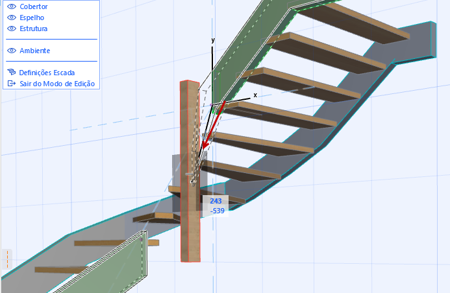Screen dimensions: 450x293
Task: Select the Espelho label in the panel
Action: click(32, 18)
